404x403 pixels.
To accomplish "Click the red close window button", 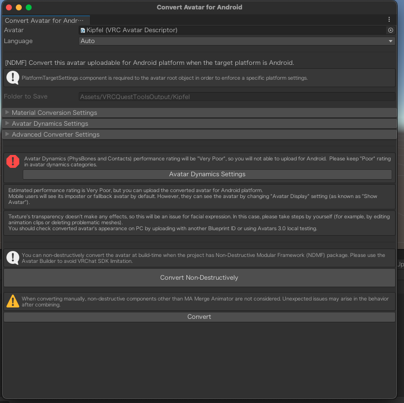I will [9, 7].
